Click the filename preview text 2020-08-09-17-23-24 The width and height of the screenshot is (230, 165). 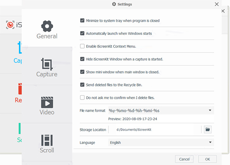140,119
